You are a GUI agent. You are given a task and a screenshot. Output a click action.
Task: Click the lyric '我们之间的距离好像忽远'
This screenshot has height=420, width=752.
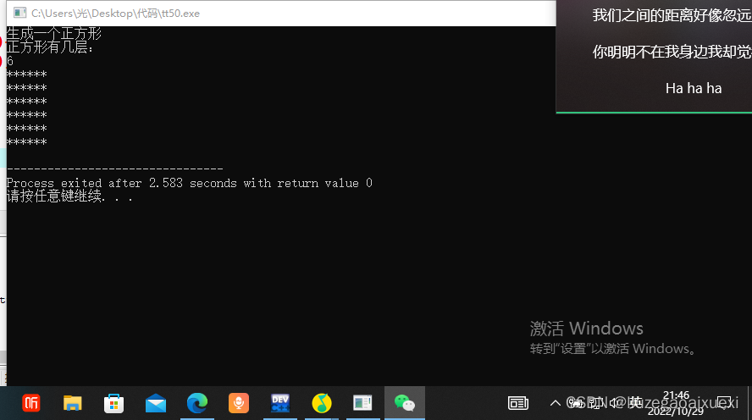672,15
